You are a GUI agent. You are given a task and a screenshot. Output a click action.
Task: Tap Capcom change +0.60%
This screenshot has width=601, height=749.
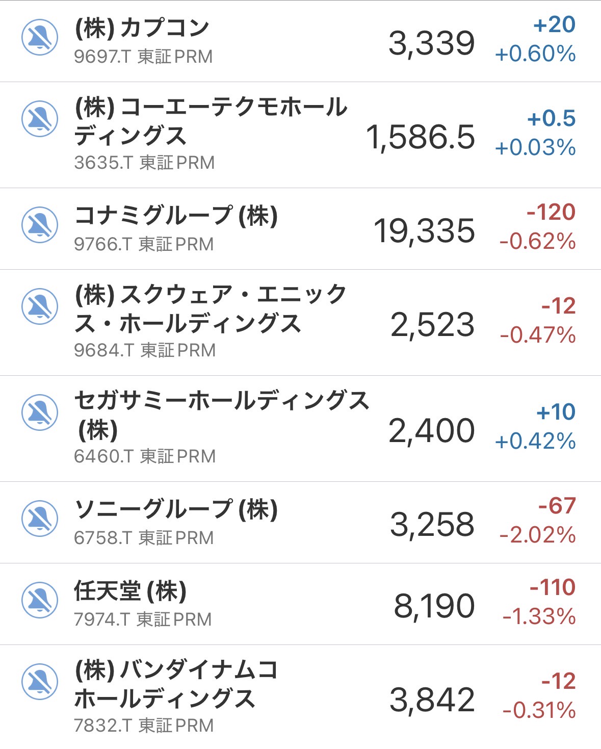coord(535,54)
